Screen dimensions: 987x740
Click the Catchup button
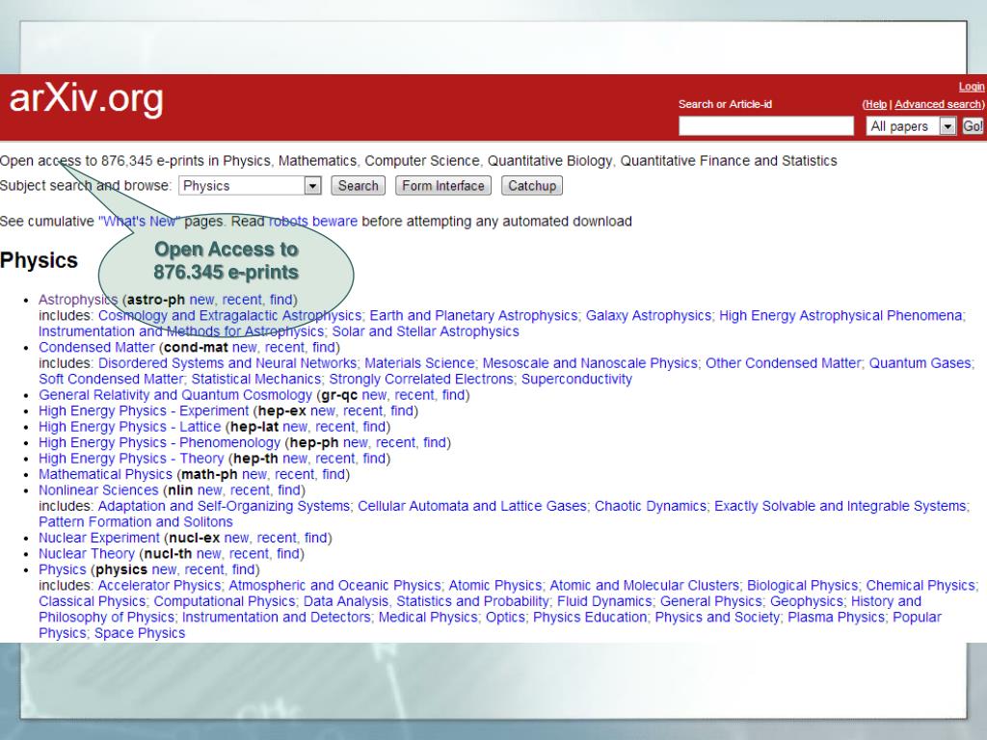532,186
